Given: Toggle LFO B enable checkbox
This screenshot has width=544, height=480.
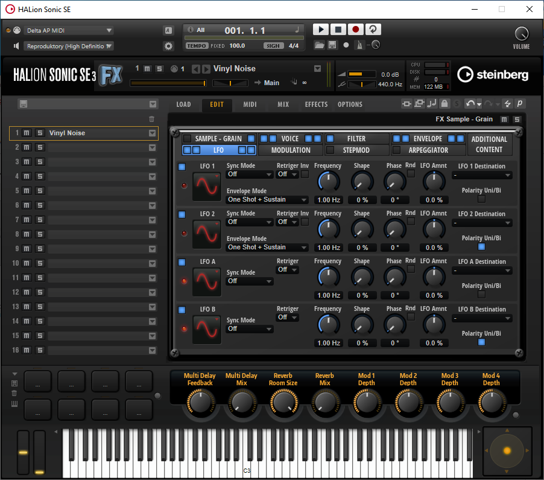Looking at the screenshot, I should point(182,310).
